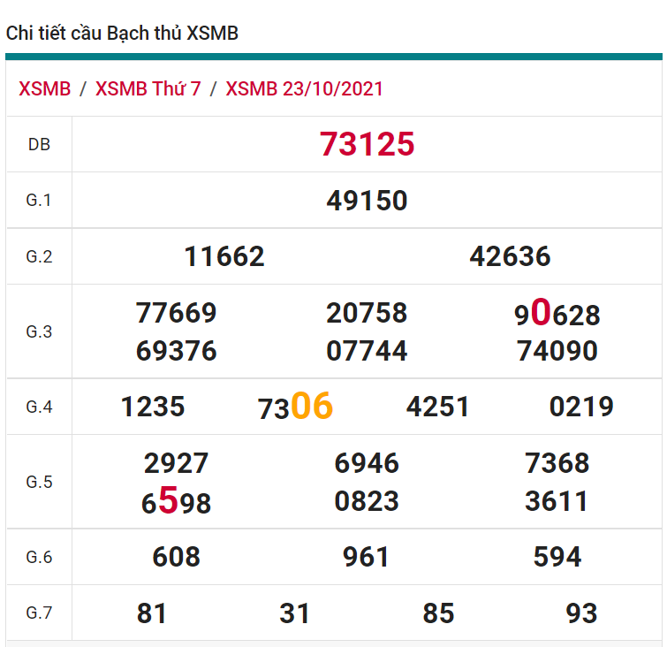Click G.4 number 7306 with orange digits
667x647 pixels.
pyautogui.click(x=295, y=407)
